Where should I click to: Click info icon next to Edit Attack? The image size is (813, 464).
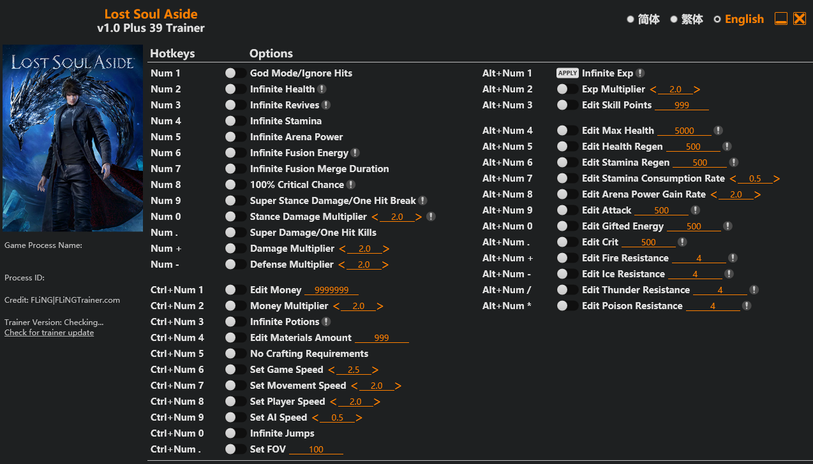(x=696, y=210)
